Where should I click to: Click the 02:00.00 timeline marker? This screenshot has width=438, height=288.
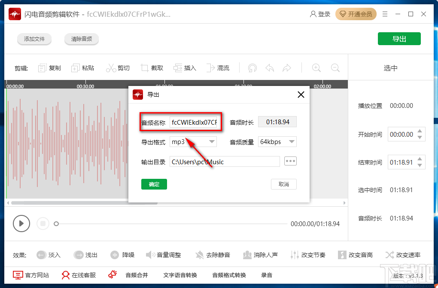click(322, 86)
